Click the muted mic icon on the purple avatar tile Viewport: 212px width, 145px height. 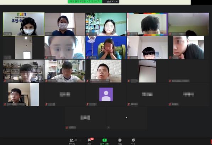87,104
